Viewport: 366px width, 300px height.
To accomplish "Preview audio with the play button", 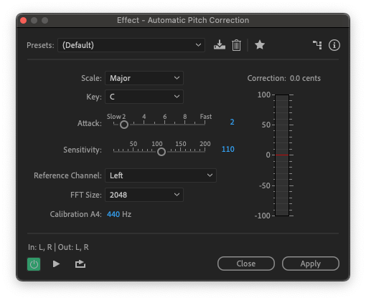I will (56, 263).
